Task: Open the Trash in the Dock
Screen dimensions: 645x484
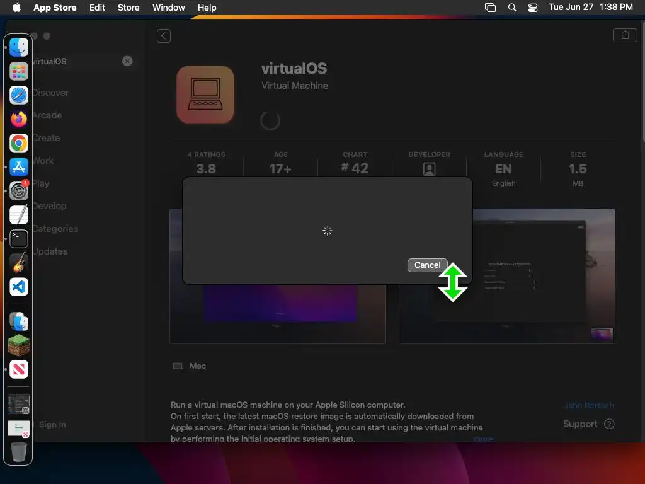Action: tap(19, 452)
